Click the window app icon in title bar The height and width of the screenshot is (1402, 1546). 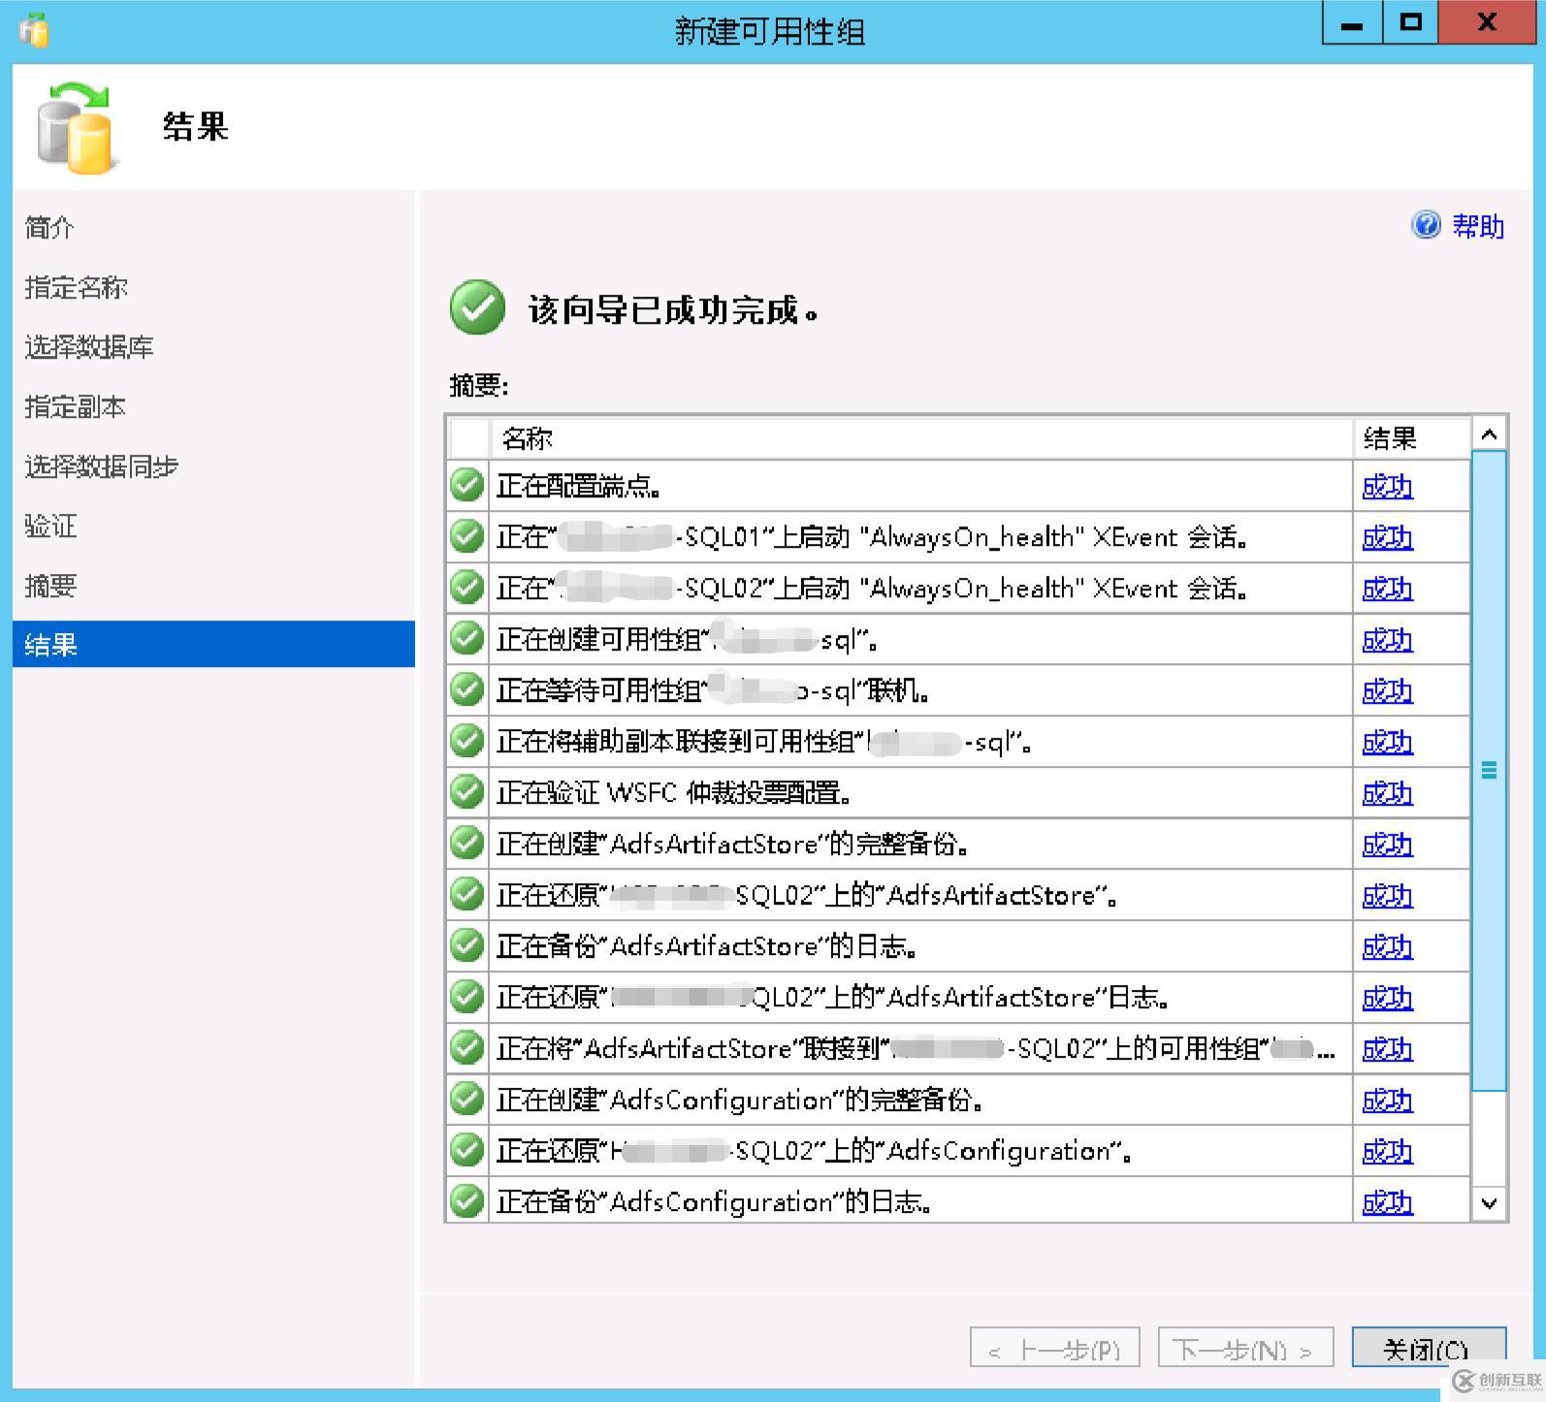click(34, 30)
